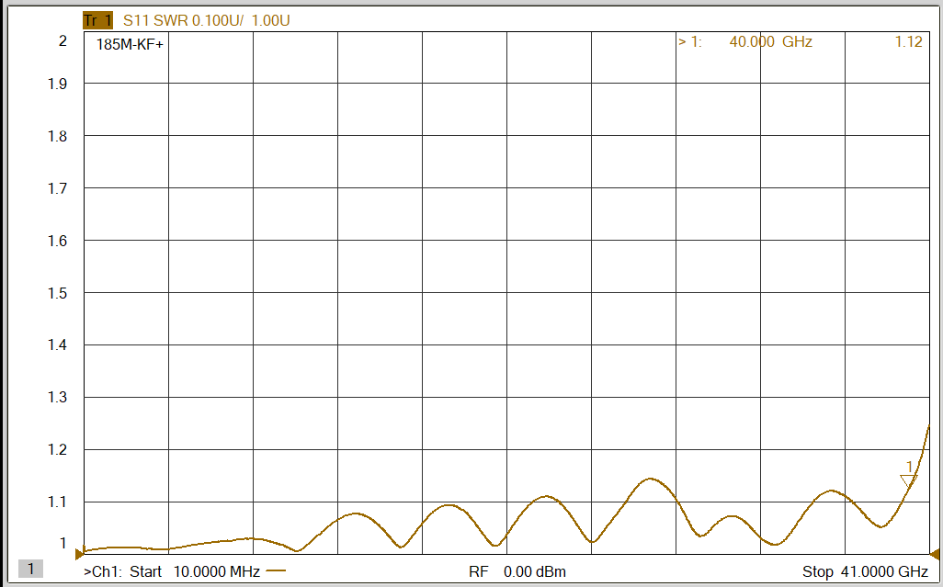Click the Y-axis label 1.3
This screenshot has height=587, width=943.
click(x=57, y=397)
